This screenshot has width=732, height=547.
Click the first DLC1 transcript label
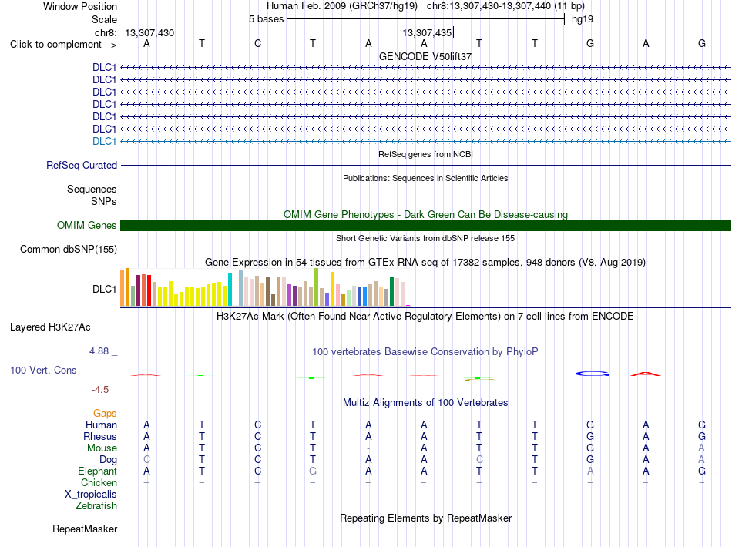click(104, 67)
